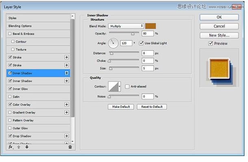248x162 pixels.
Task: Click the Opacity value field
Action: click(148, 33)
